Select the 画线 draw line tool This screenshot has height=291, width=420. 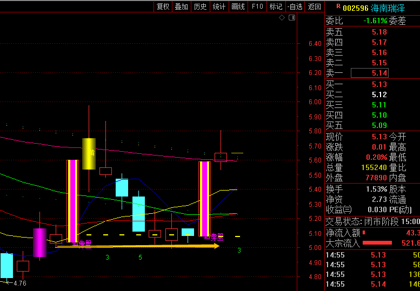click(238, 6)
